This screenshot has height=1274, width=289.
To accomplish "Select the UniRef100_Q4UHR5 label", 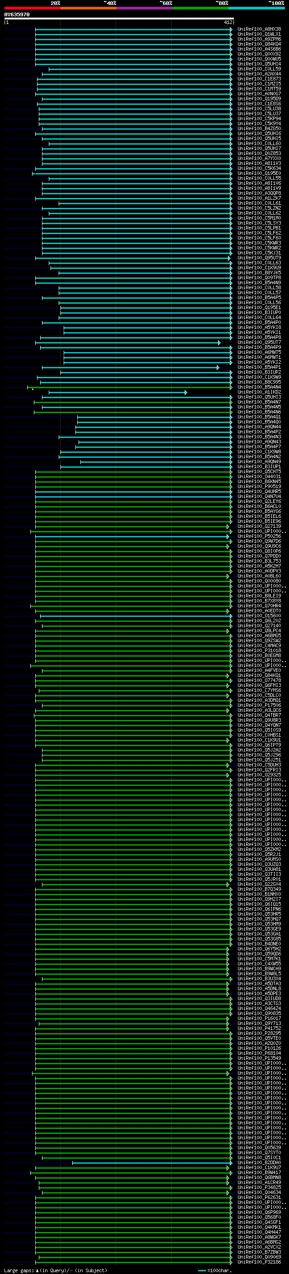I will click(259, 492).
